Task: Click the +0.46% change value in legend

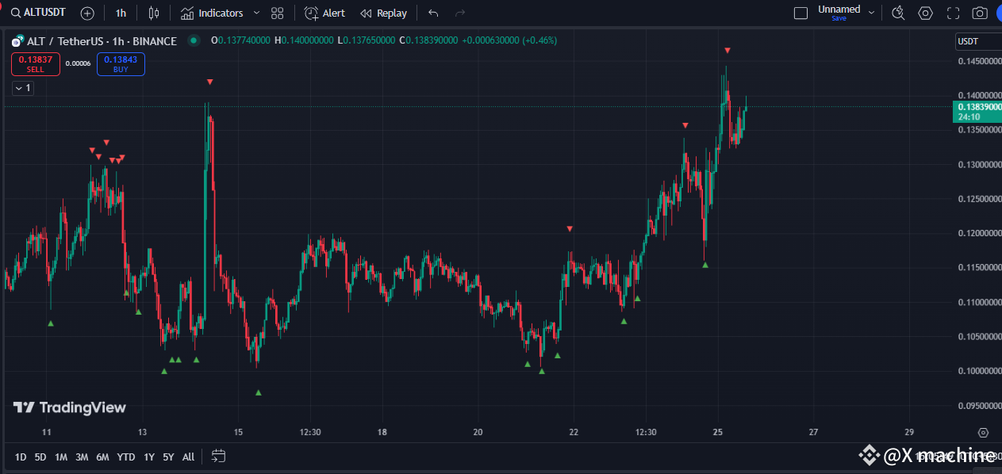Action: 539,40
